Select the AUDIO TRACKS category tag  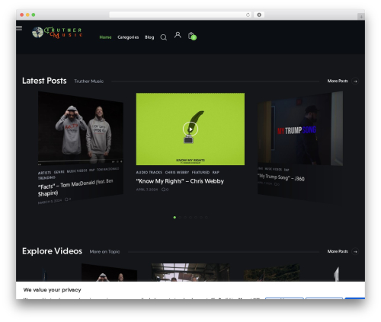click(149, 172)
